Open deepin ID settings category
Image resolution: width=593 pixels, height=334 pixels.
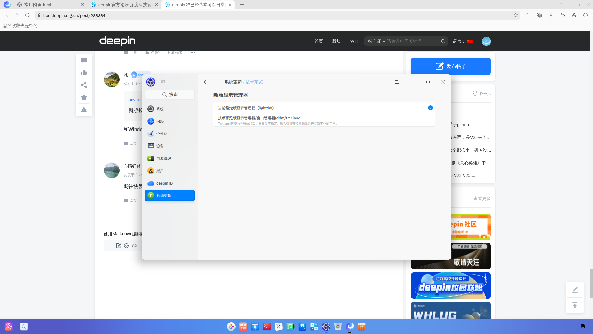click(x=170, y=183)
